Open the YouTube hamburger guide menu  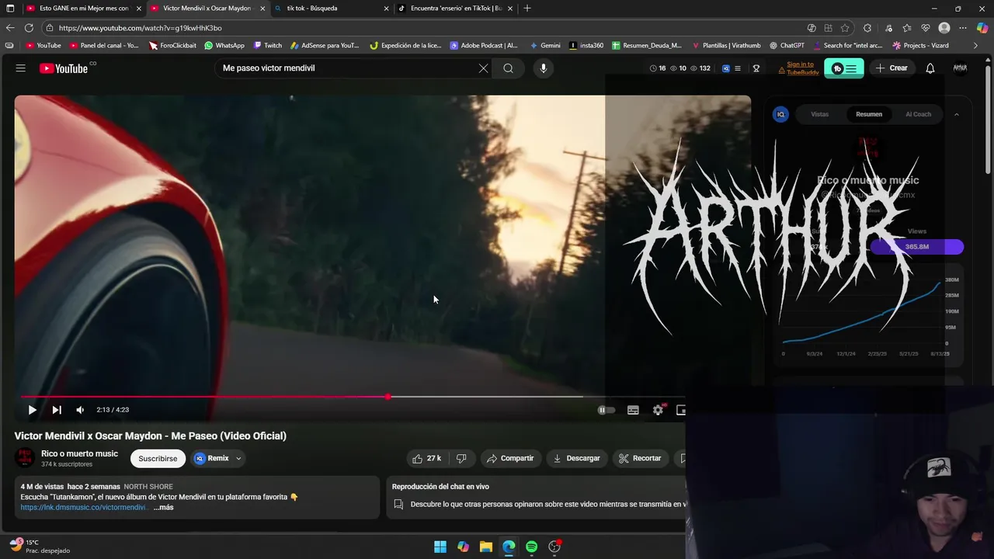20,68
